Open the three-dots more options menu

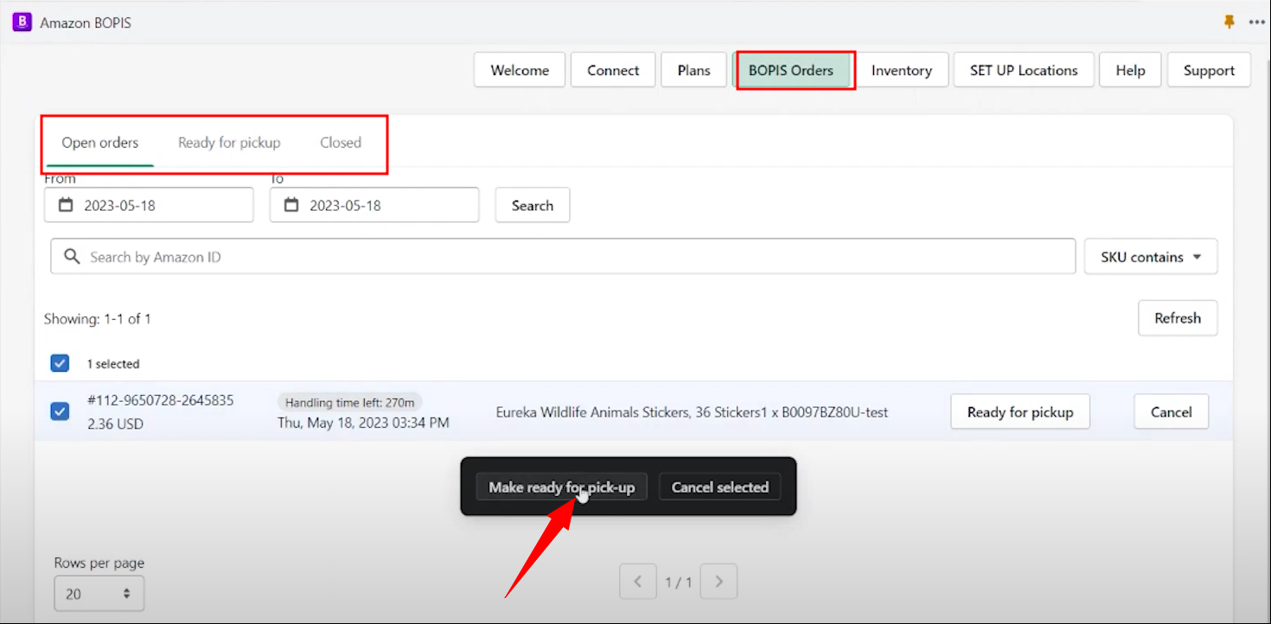coord(1257,22)
